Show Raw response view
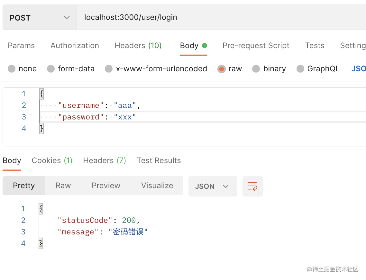This screenshot has height=280, width=366. [x=63, y=186]
